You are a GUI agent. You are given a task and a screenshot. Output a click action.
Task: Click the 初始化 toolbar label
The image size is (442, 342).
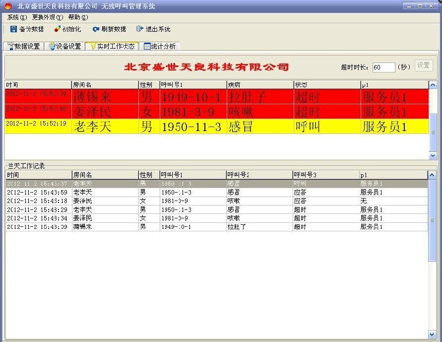71,29
